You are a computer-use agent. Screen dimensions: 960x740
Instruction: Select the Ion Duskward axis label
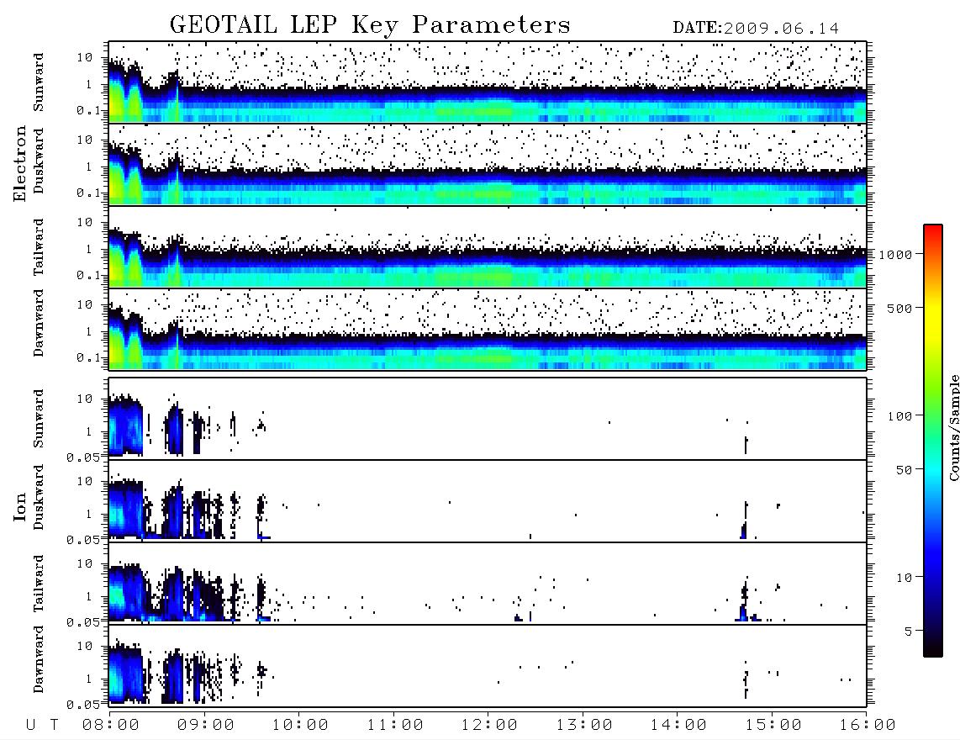39,498
